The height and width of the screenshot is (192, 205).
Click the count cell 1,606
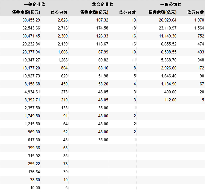click(63, 52)
